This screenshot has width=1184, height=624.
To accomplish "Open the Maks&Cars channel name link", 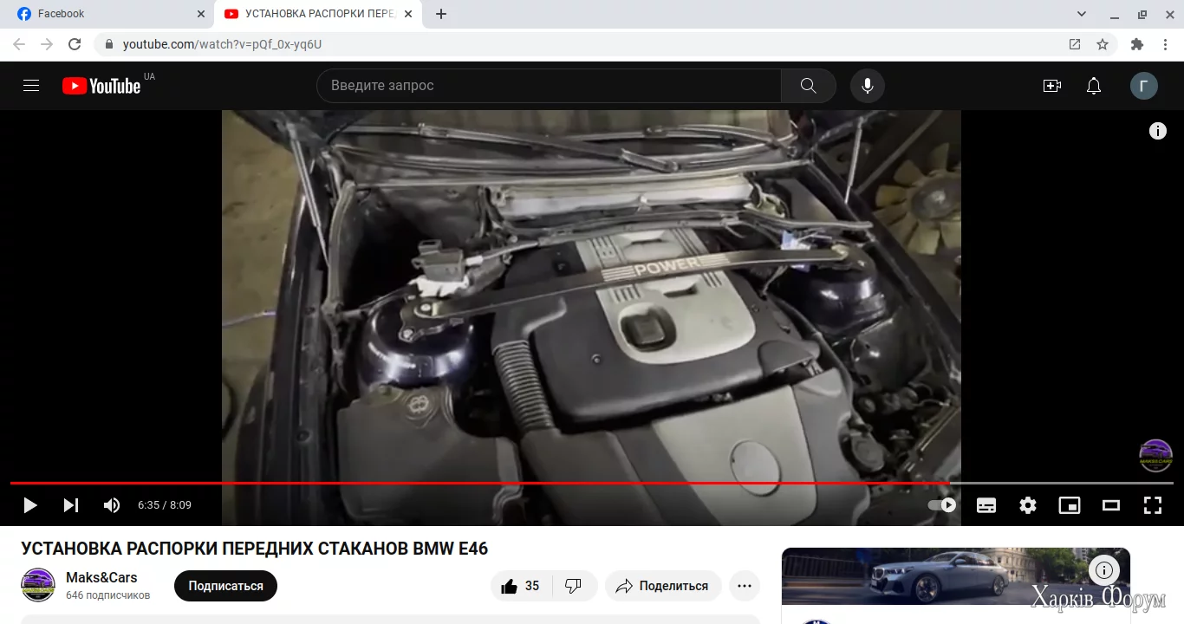I will 101,577.
